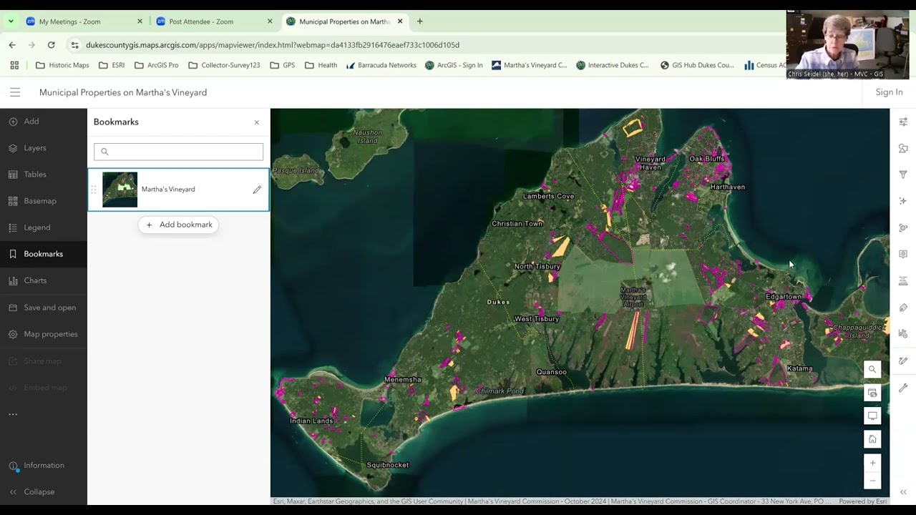Select the Municipal Properties browser tab
916x515 pixels.
tap(345, 21)
